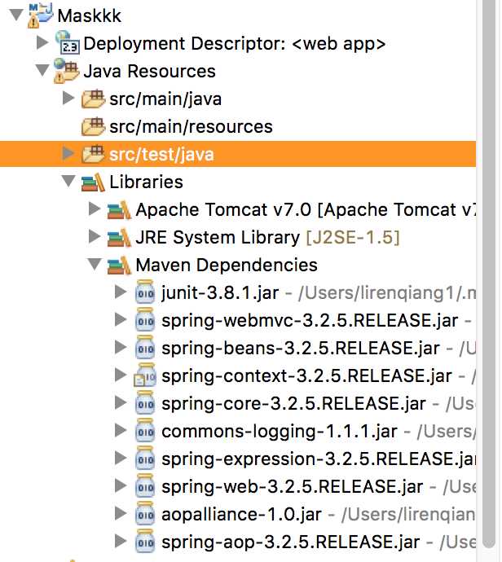Select 'Deployment Descriptor: <web app>' row
Screen dimensions: 502x562
pyautogui.click(x=235, y=44)
